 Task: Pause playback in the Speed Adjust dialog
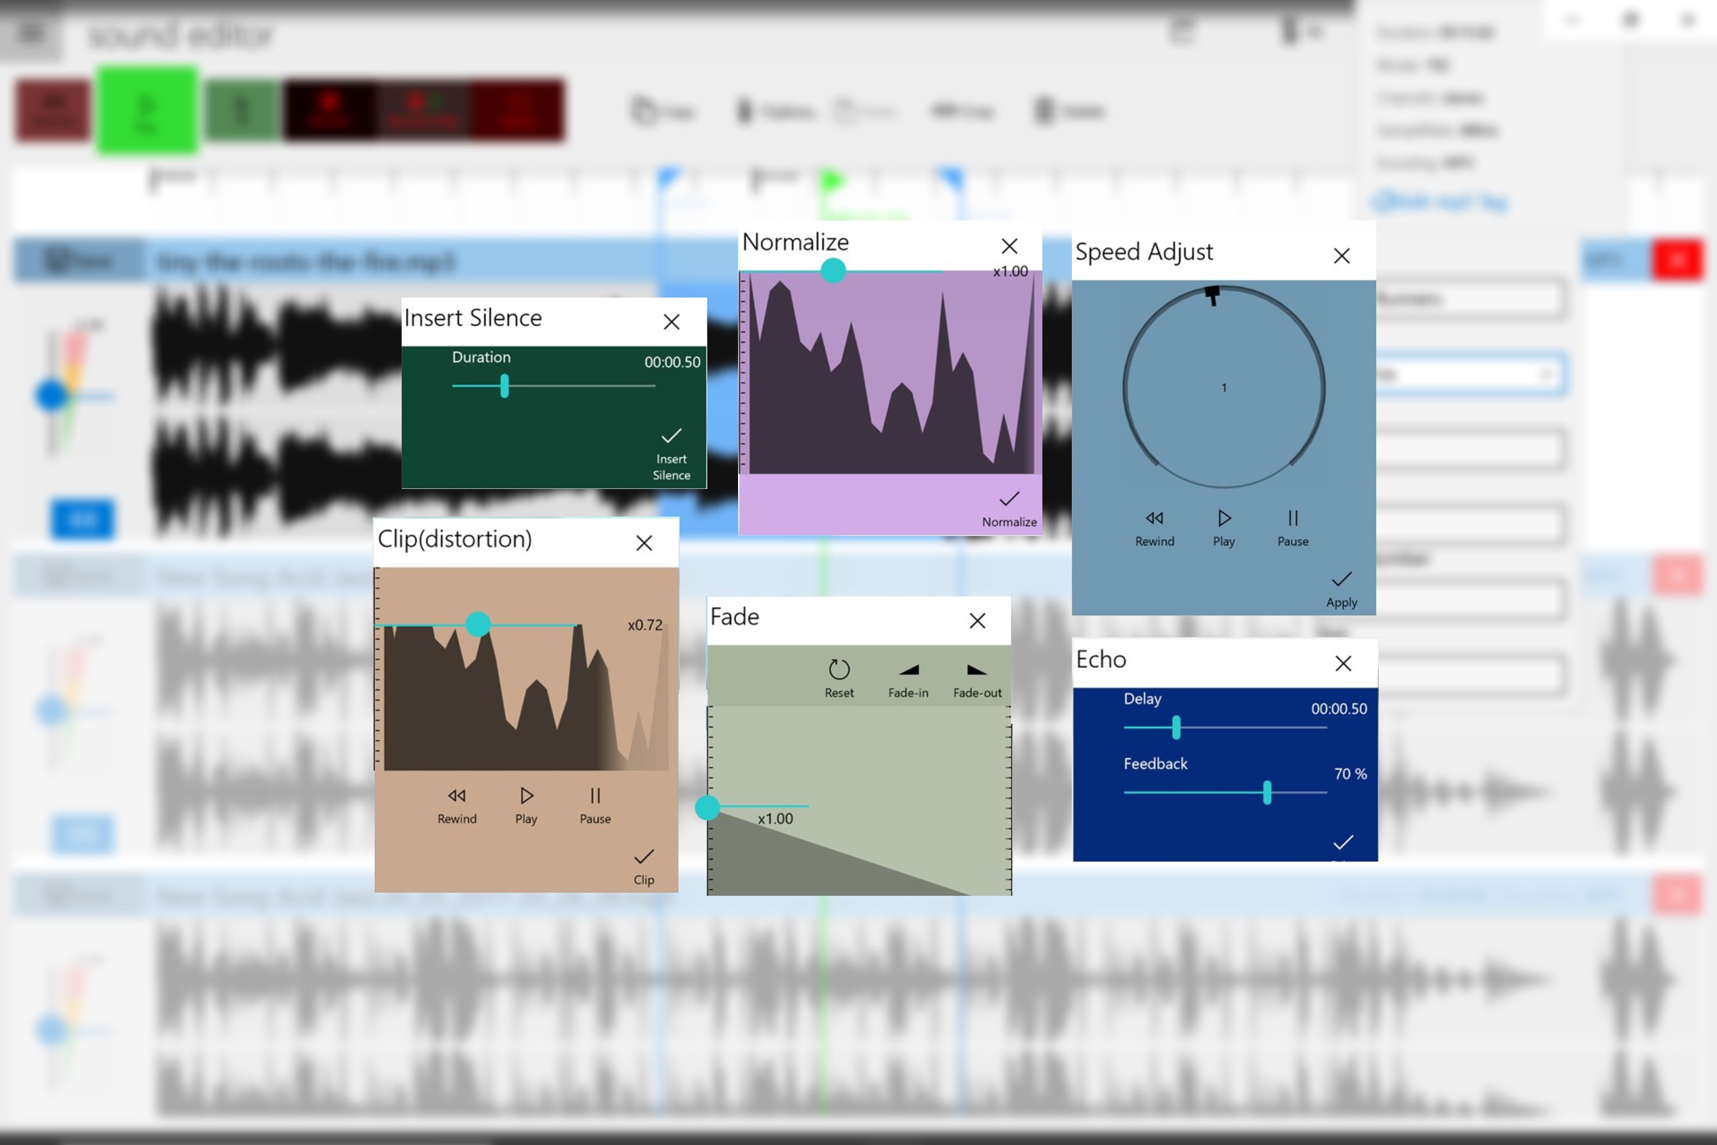[1292, 519]
